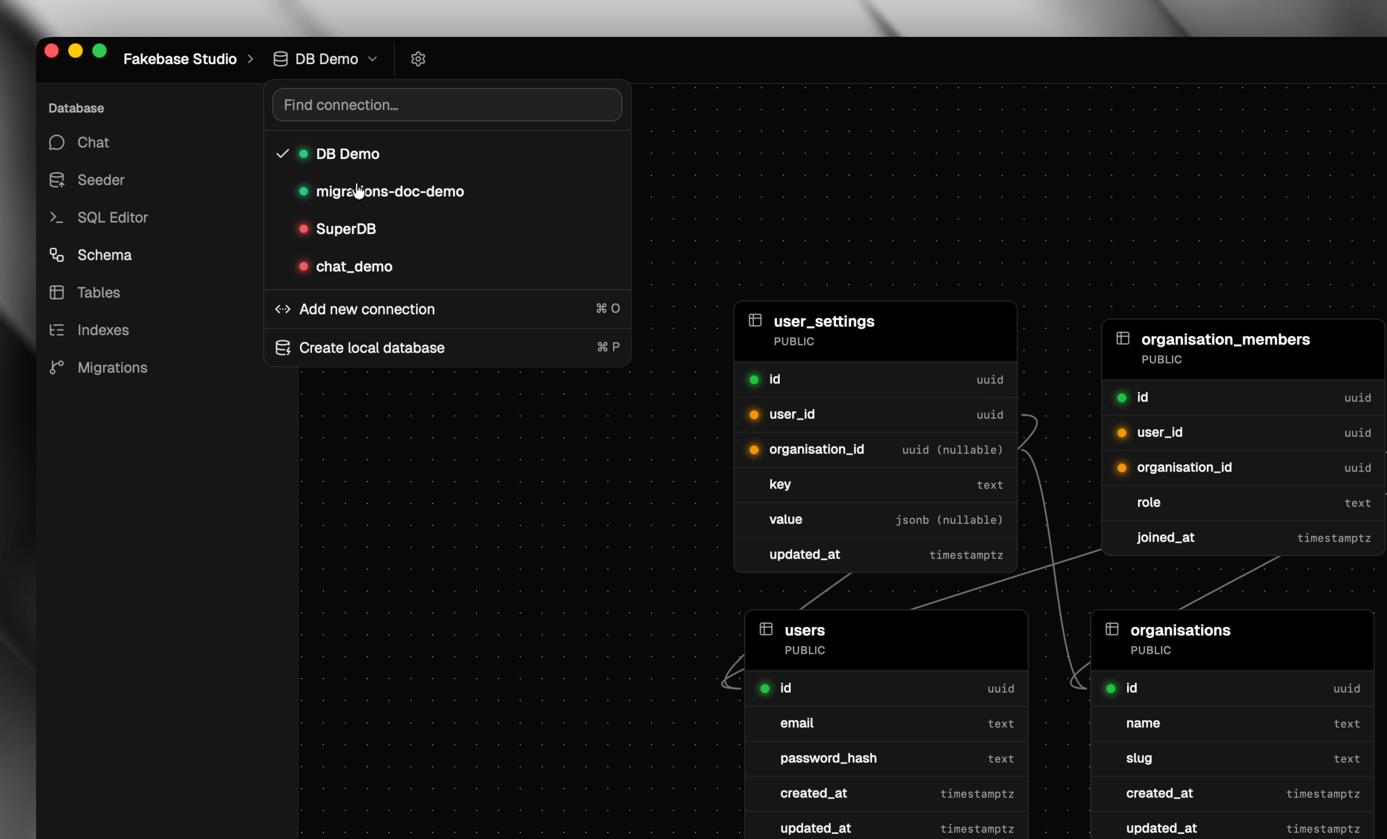1387x839 pixels.
Task: Click the Indexes list icon
Action: pyautogui.click(x=56, y=330)
